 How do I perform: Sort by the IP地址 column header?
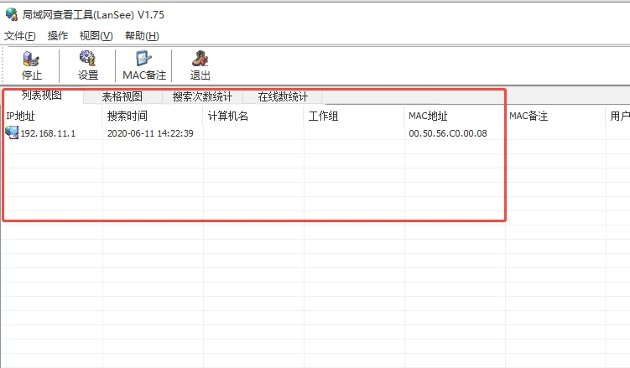[x=52, y=116]
